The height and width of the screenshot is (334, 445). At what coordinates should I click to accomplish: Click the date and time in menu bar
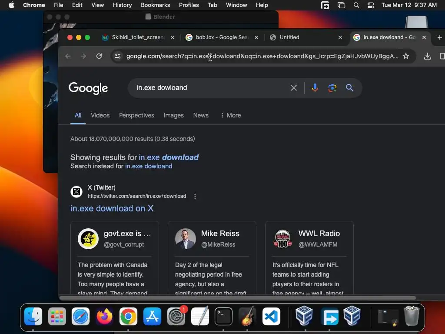point(409,5)
